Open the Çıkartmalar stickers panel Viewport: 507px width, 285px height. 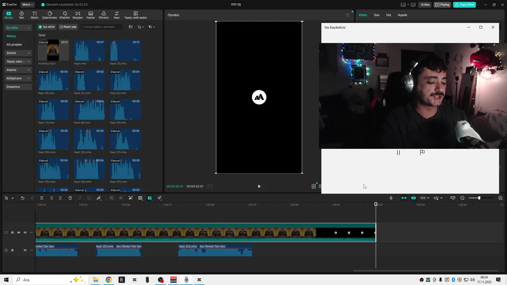click(x=50, y=15)
